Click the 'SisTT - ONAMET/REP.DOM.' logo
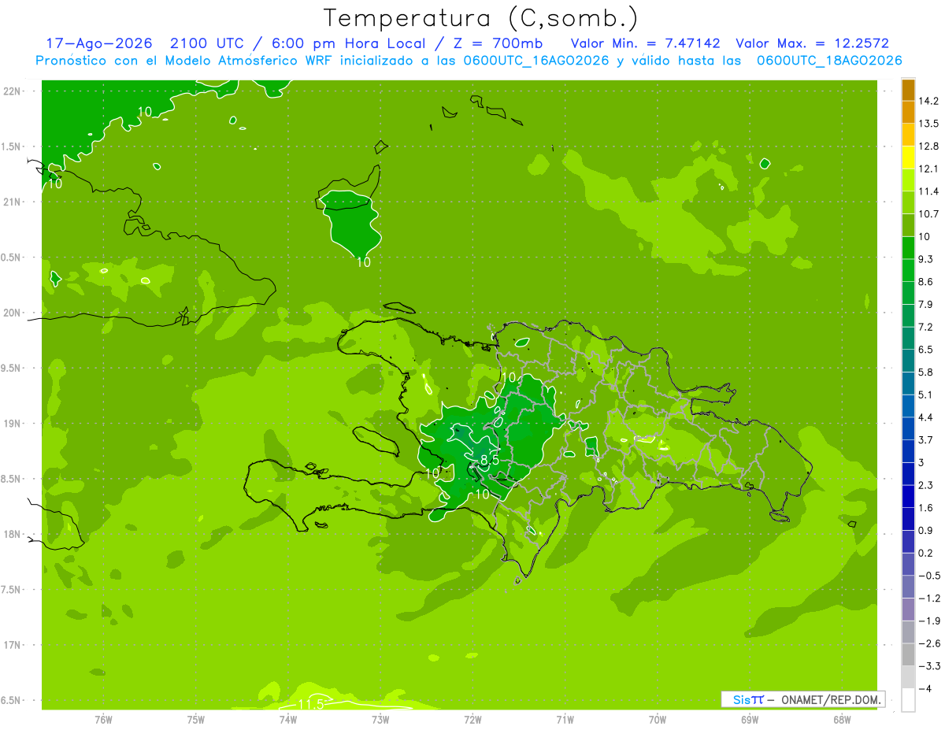 click(x=803, y=699)
